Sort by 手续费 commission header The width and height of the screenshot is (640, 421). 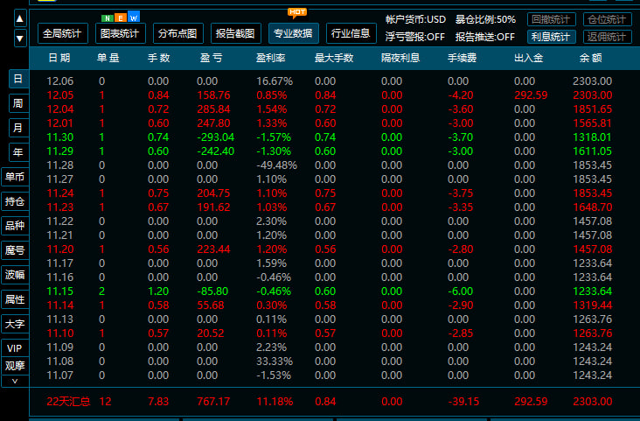pyautogui.click(x=462, y=58)
